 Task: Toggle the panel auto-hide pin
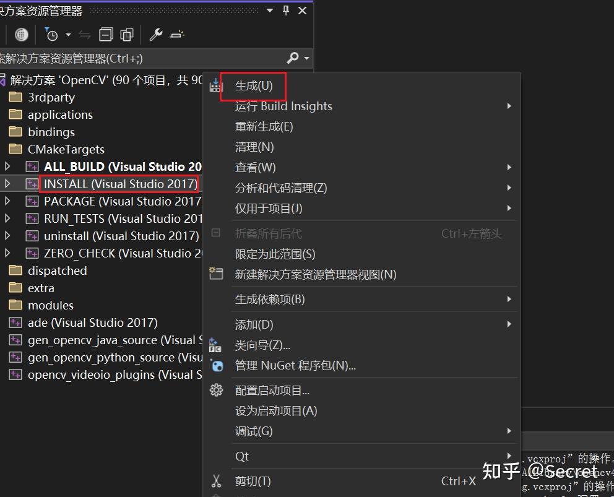coord(285,9)
